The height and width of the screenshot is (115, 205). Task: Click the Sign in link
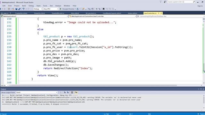200,6
